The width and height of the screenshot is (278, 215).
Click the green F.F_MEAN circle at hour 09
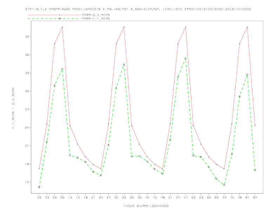(62, 69)
